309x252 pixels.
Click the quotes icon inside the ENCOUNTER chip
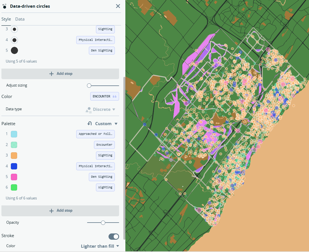[114, 96]
